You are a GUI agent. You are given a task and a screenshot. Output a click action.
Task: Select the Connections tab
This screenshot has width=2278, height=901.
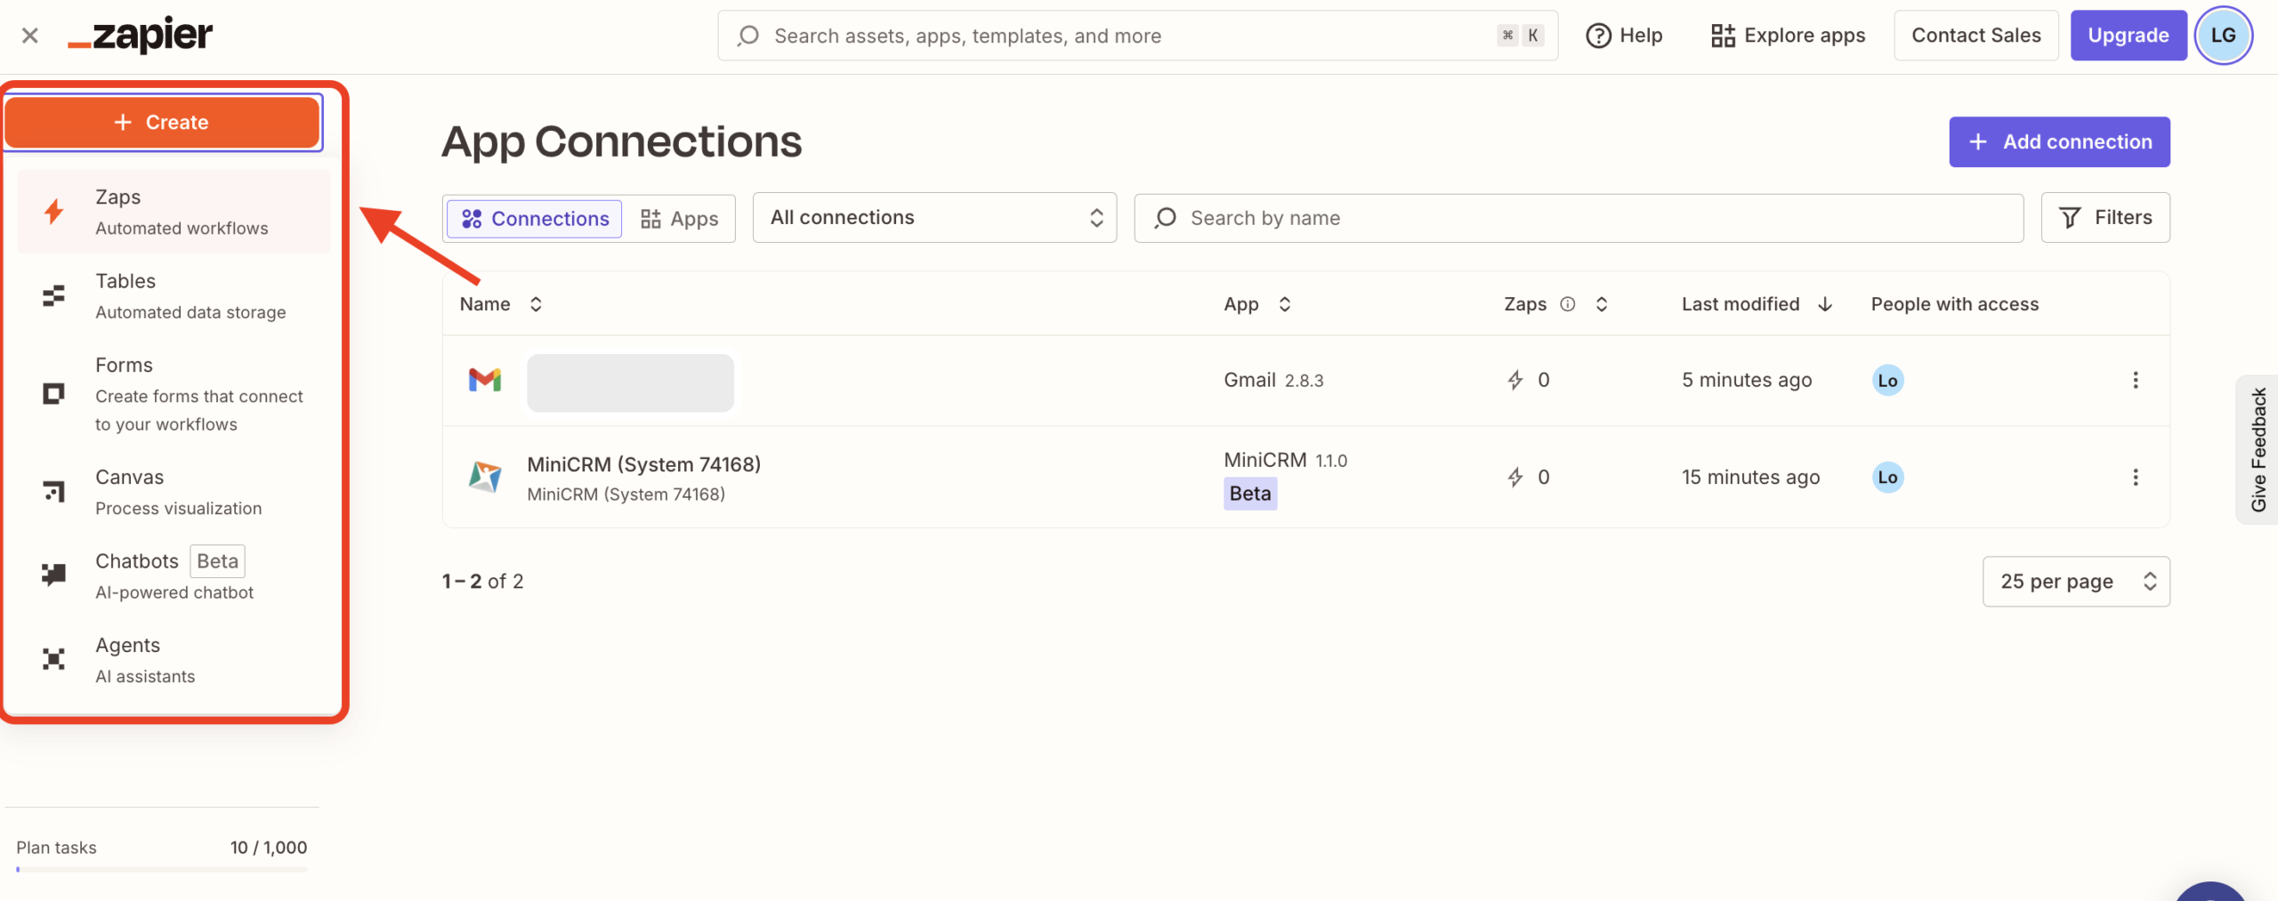[535, 219]
